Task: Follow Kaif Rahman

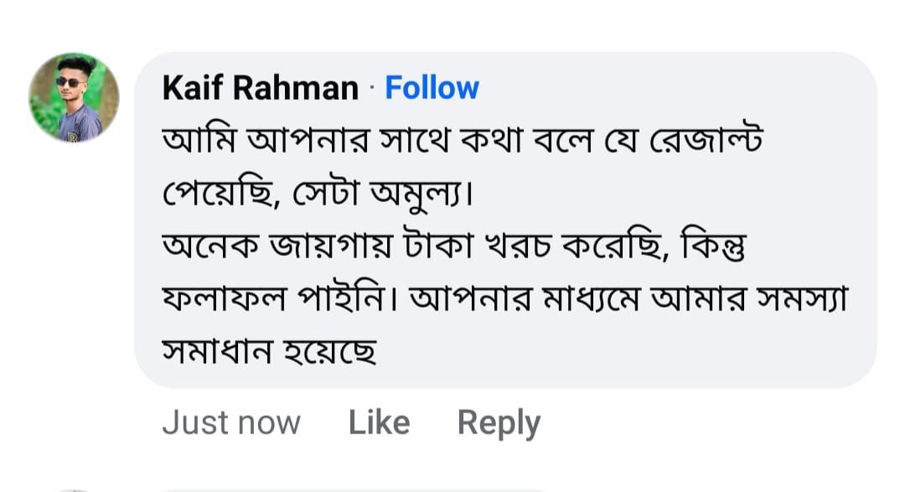Action: click(x=432, y=88)
